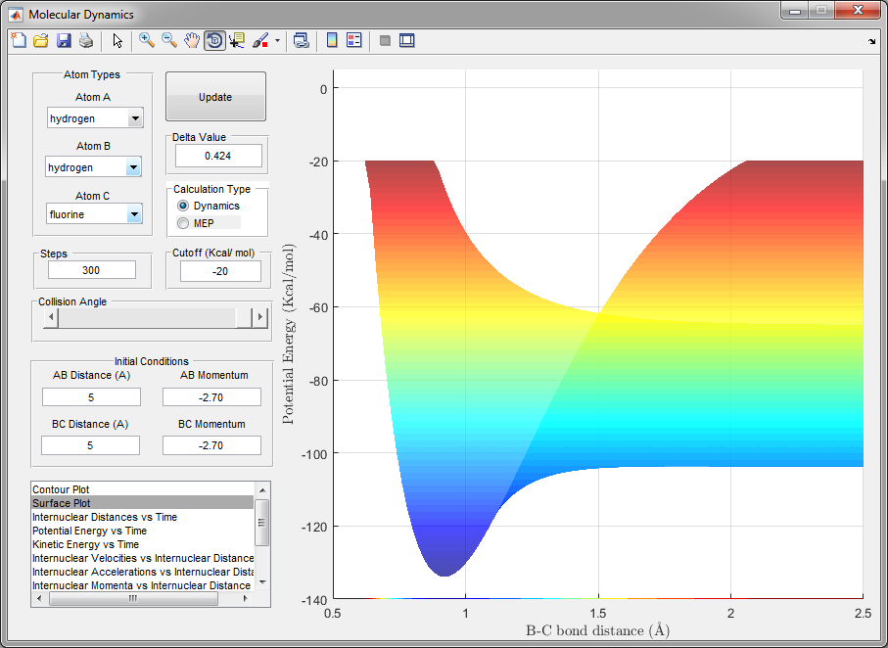This screenshot has width=888, height=648.
Task: Enable the Data Cursor tool
Action: click(237, 41)
